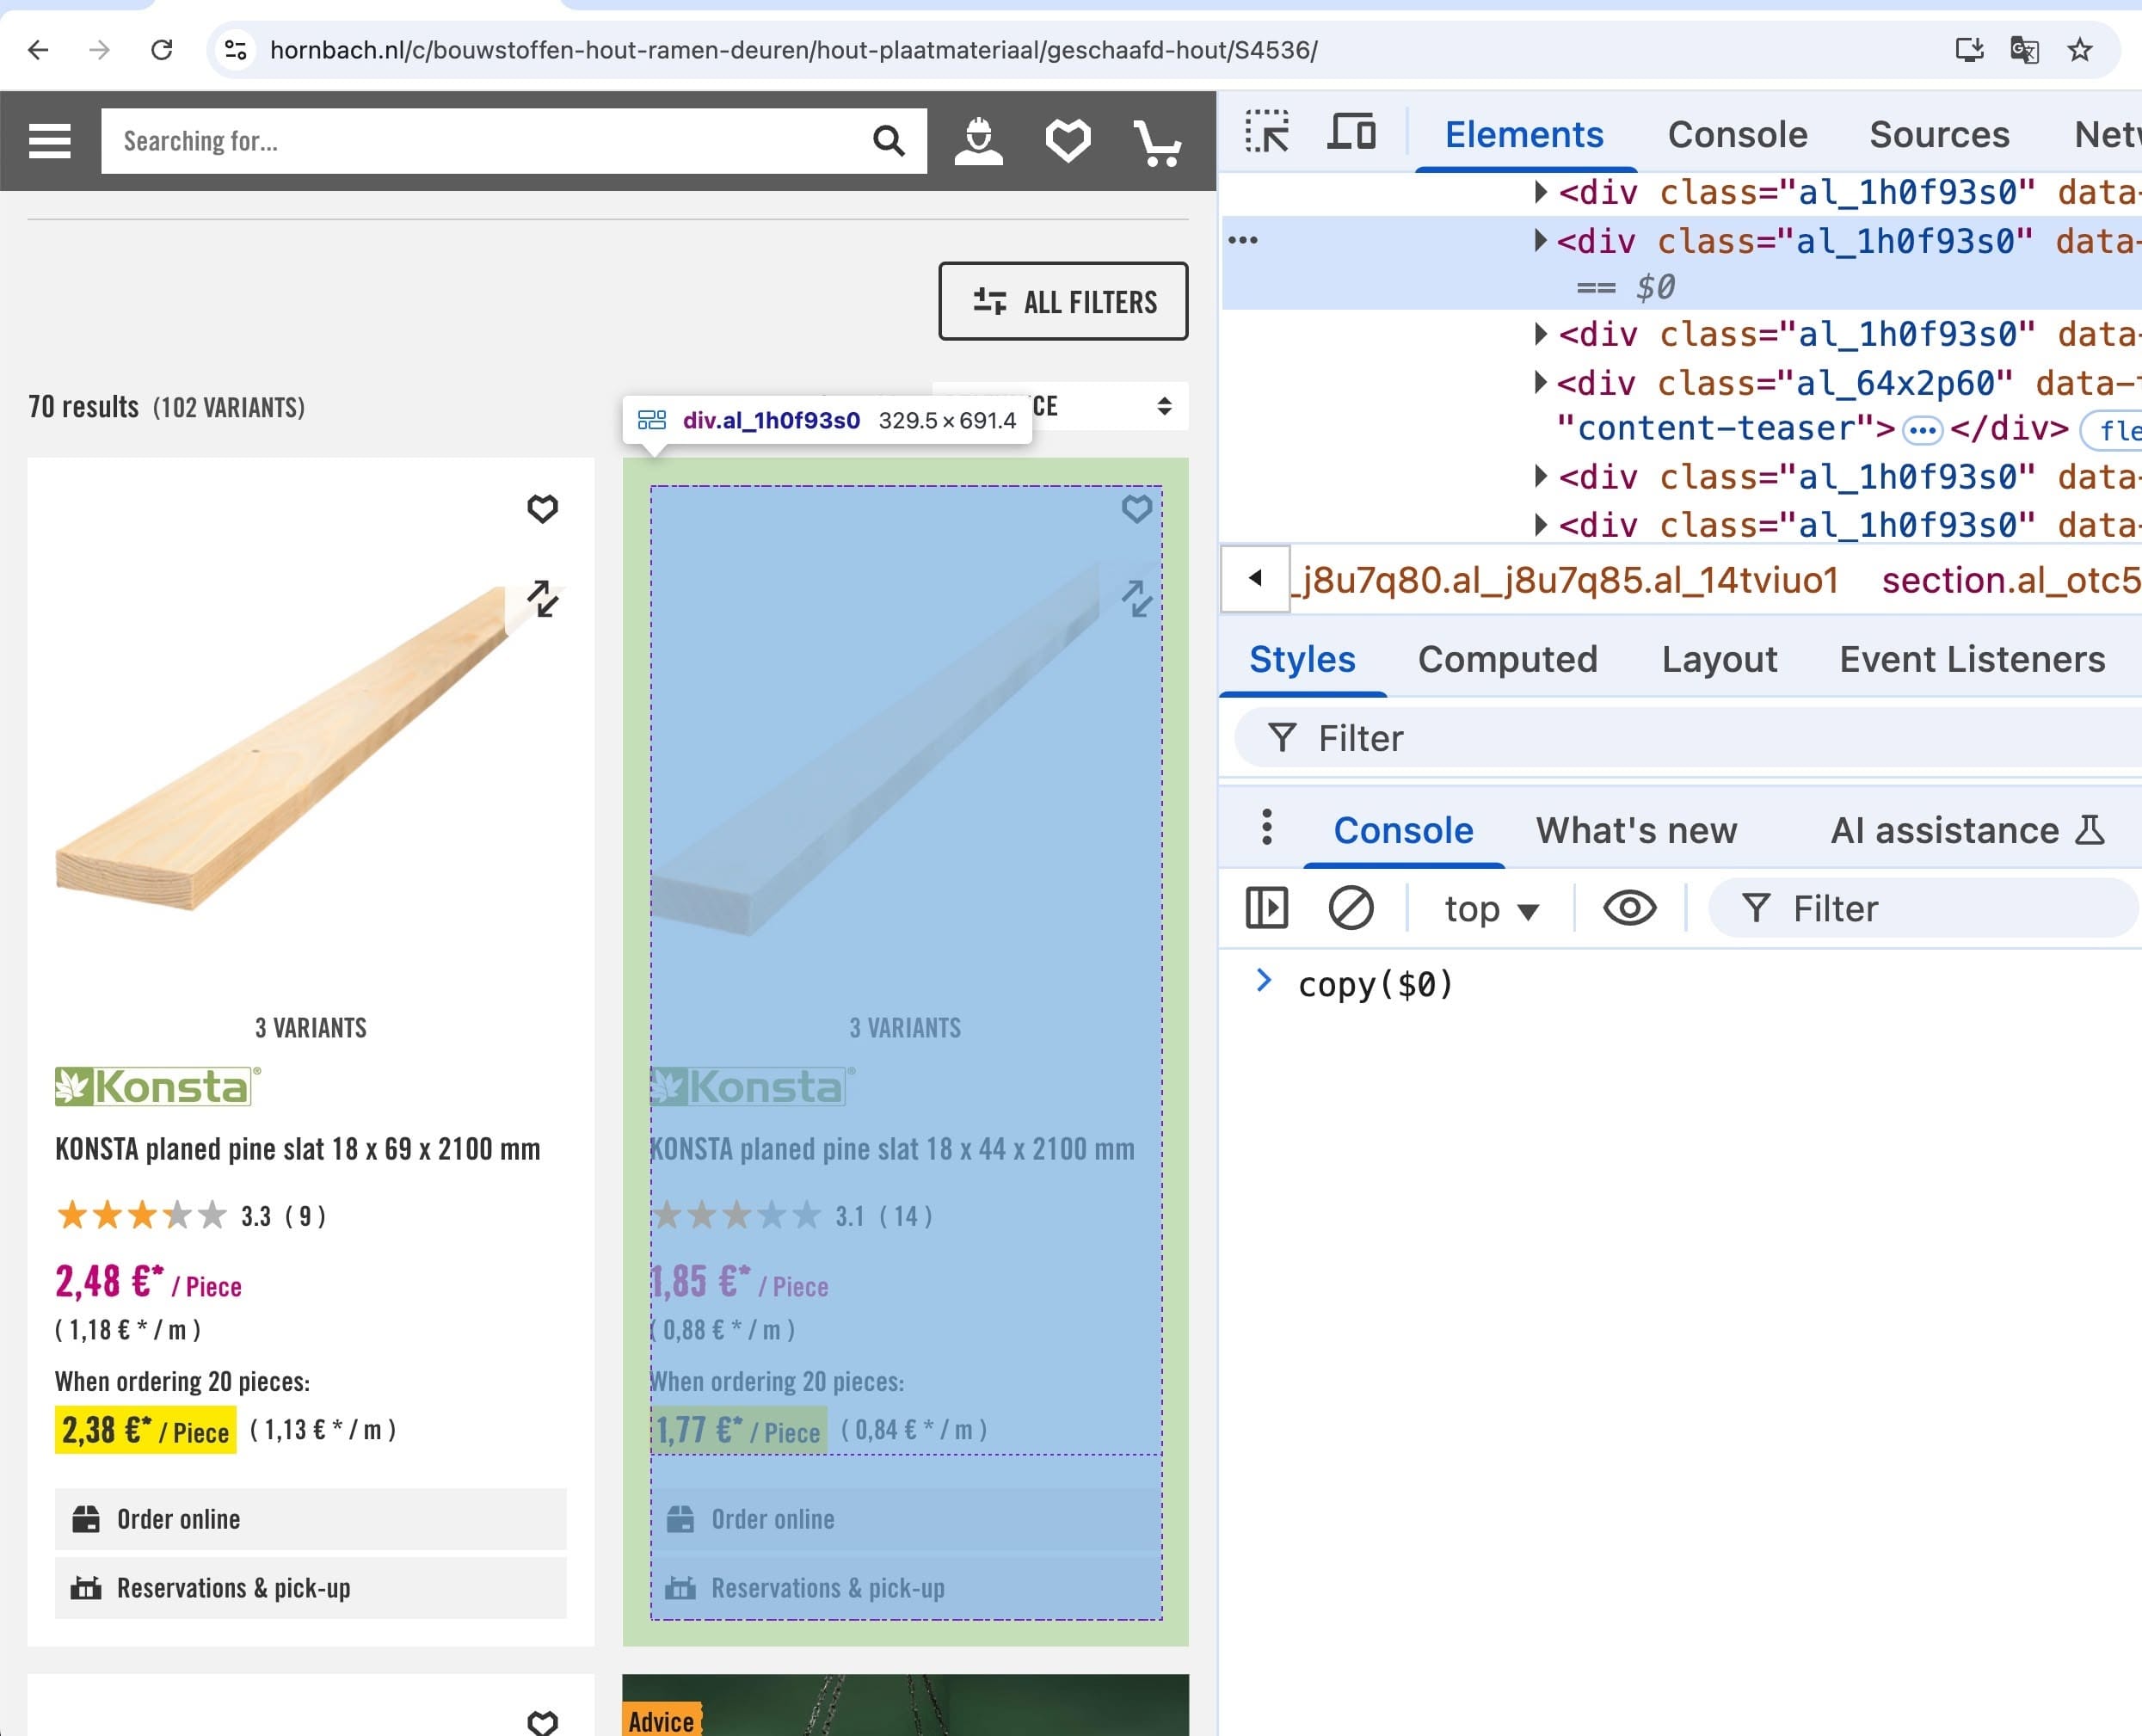This screenshot has height=1736, width=2142.
Task: Click Reservations & pick-up on 18 x 44 card
Action: coord(905,1587)
